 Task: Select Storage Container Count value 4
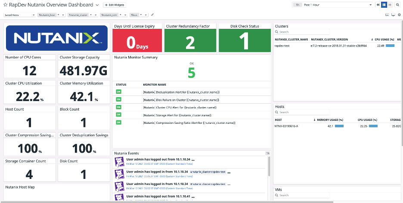click(x=29, y=175)
